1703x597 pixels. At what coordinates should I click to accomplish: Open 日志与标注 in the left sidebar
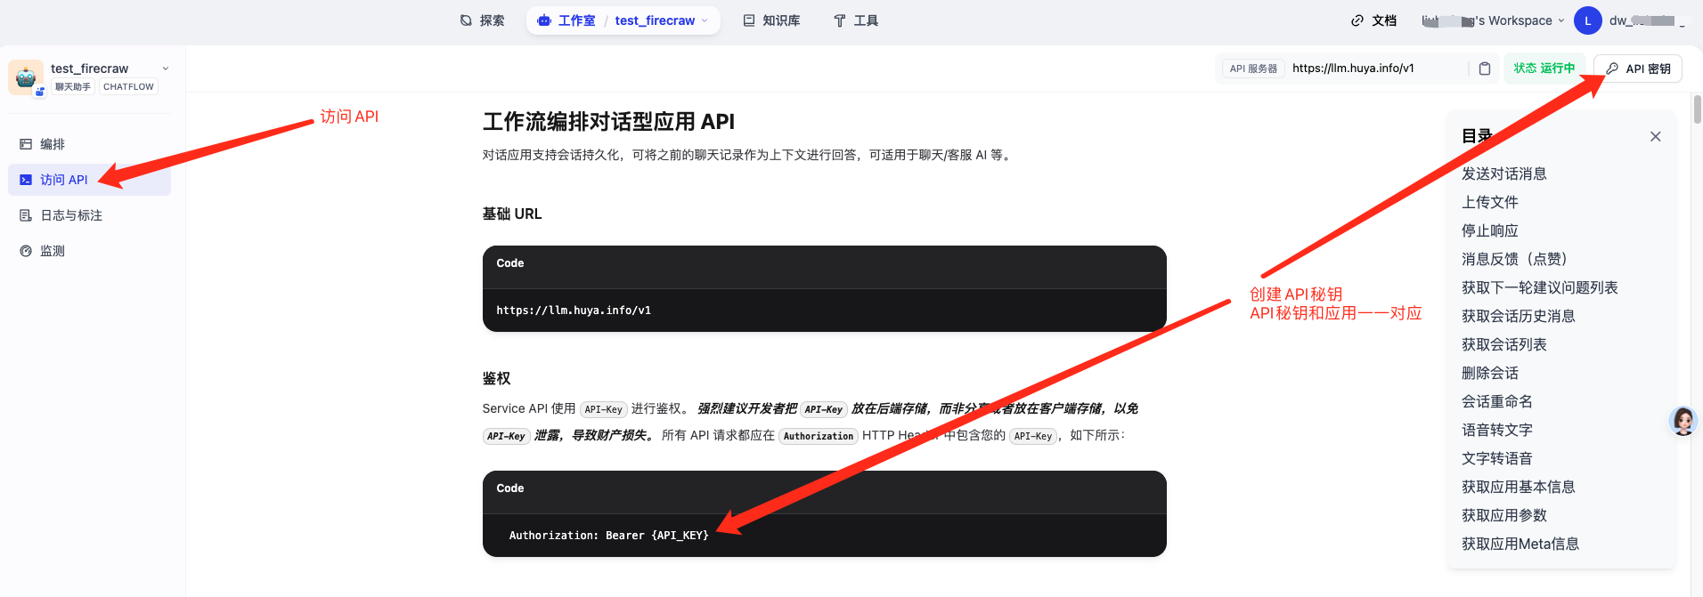click(70, 215)
